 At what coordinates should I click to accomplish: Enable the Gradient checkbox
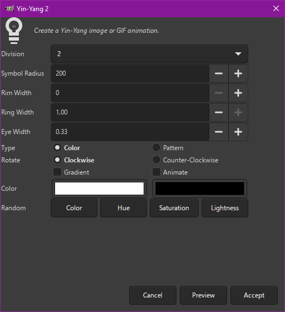click(57, 172)
